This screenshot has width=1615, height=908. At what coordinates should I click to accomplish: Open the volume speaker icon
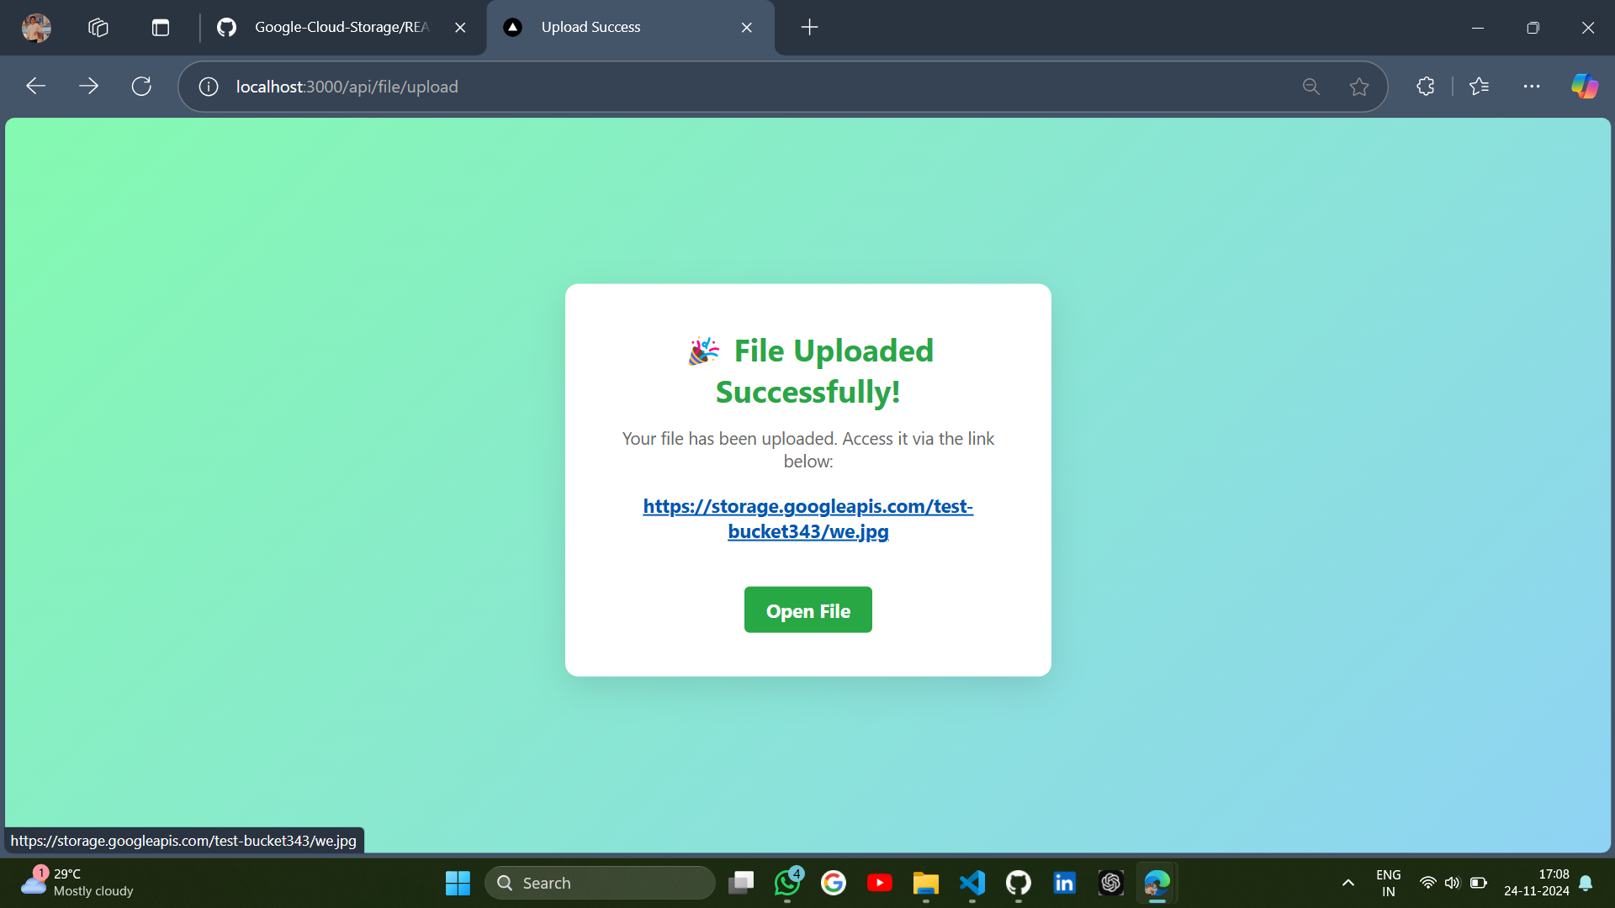point(1453,883)
